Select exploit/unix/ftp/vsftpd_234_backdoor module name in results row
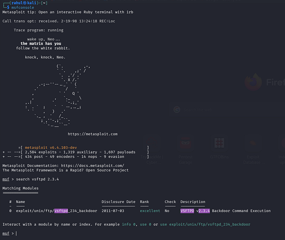Viewport: 285px width, 240px height. pyautogui.click(x=57, y=211)
